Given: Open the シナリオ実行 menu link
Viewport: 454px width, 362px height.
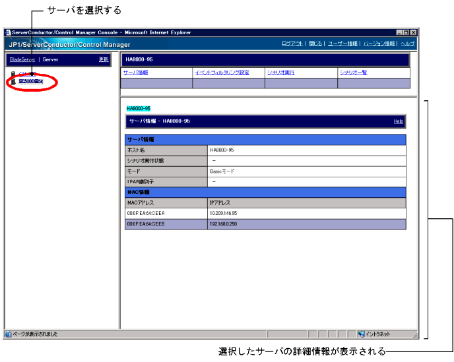Looking at the screenshot, I should [x=281, y=73].
